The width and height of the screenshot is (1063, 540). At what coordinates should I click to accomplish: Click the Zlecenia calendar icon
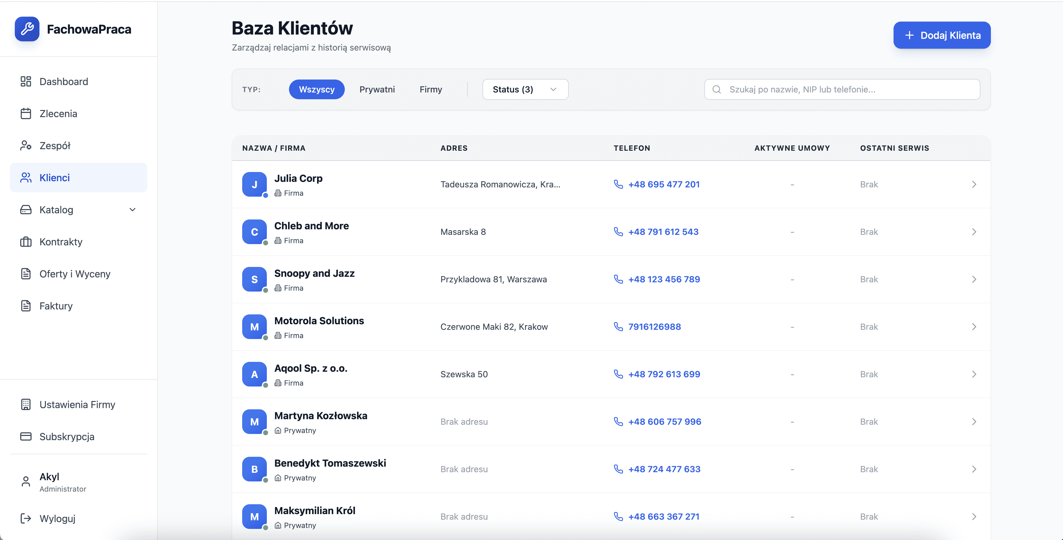pyautogui.click(x=26, y=113)
